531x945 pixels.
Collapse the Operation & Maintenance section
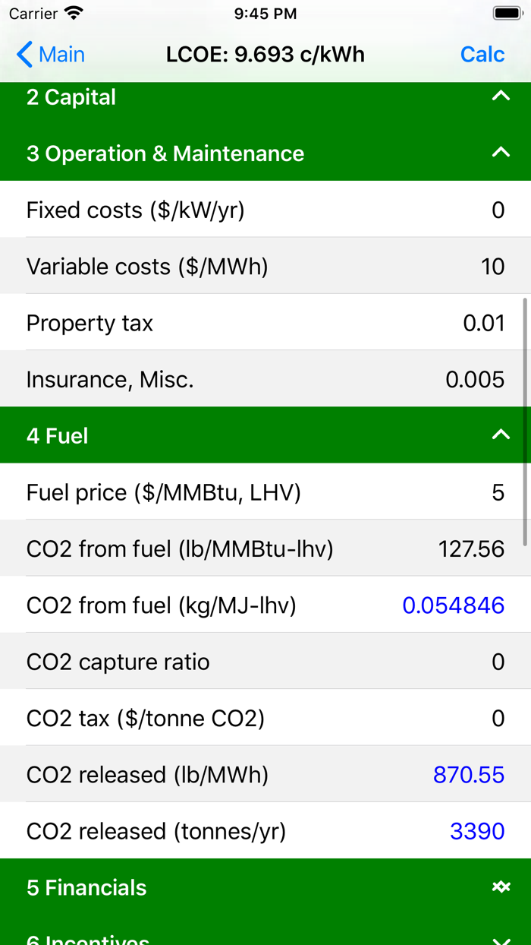point(501,153)
